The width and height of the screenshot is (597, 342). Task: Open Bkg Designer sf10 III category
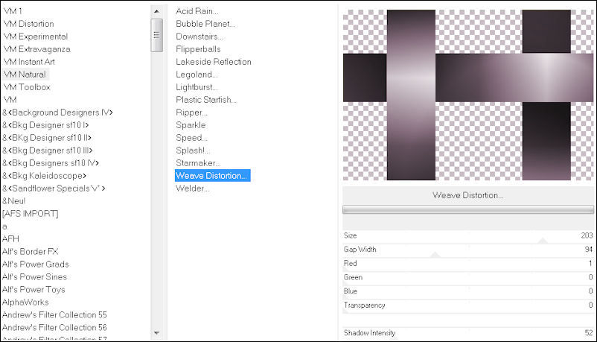[x=47, y=150]
